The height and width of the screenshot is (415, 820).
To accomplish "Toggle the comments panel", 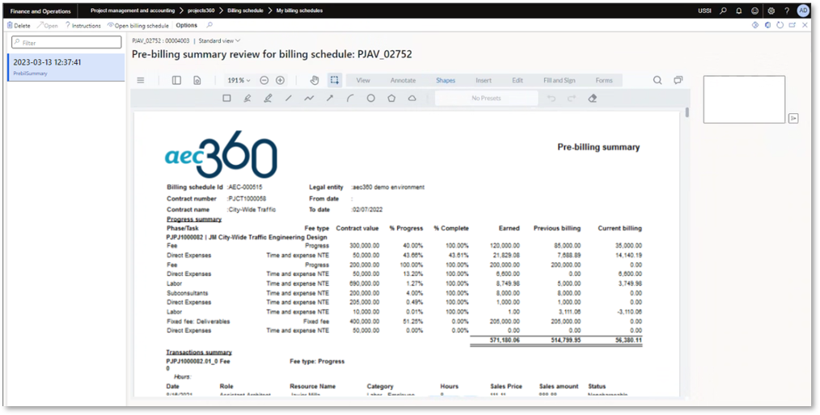I will coord(678,81).
